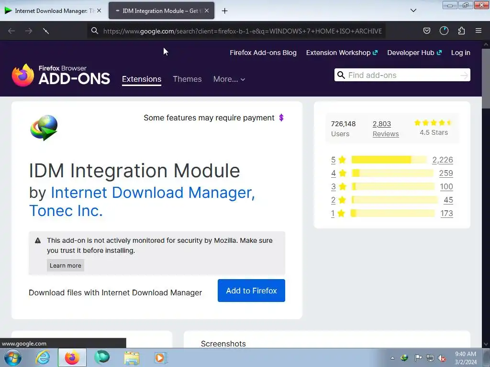Click the network tray icon
This screenshot has width=490, height=367.
pyautogui.click(x=430, y=358)
